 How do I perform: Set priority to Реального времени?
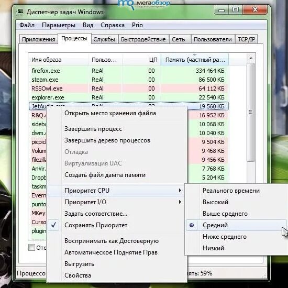(x=237, y=191)
